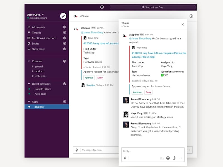Image resolution: width=223 pixels, height=167 pixels.
Task: Click the plus icon beside Mentions & reactions
Action: point(64,38)
